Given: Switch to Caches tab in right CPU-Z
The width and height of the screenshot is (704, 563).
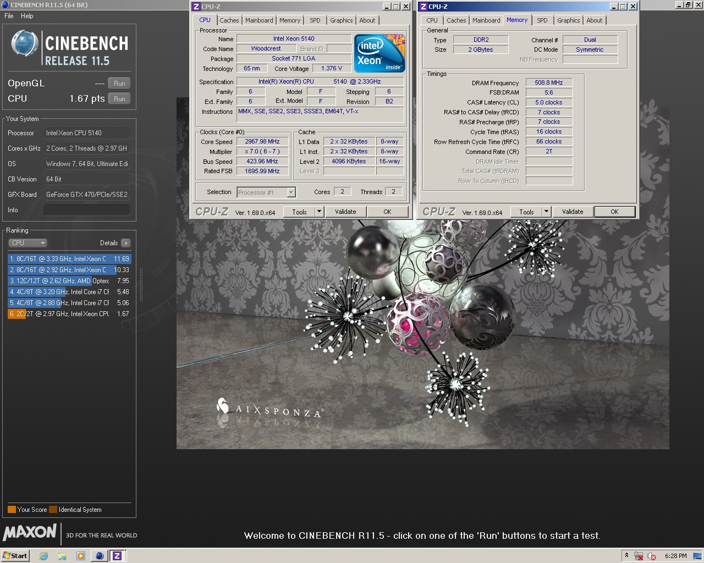Looking at the screenshot, I should (x=457, y=20).
